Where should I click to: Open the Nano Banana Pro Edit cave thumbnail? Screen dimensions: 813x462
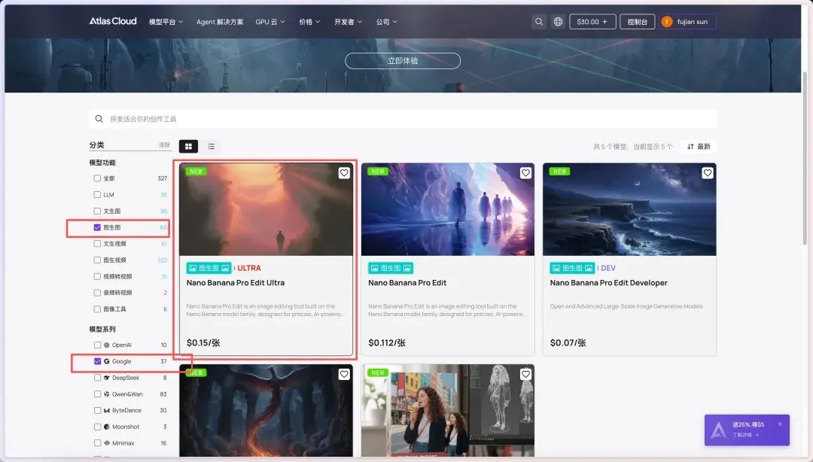tap(448, 209)
